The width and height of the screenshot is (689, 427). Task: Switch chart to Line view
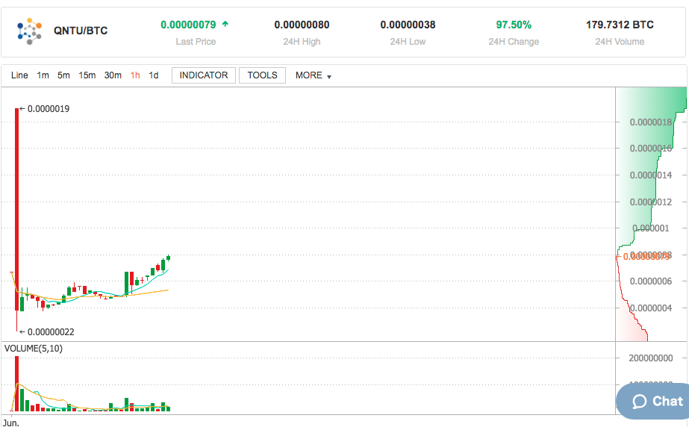pyautogui.click(x=19, y=75)
